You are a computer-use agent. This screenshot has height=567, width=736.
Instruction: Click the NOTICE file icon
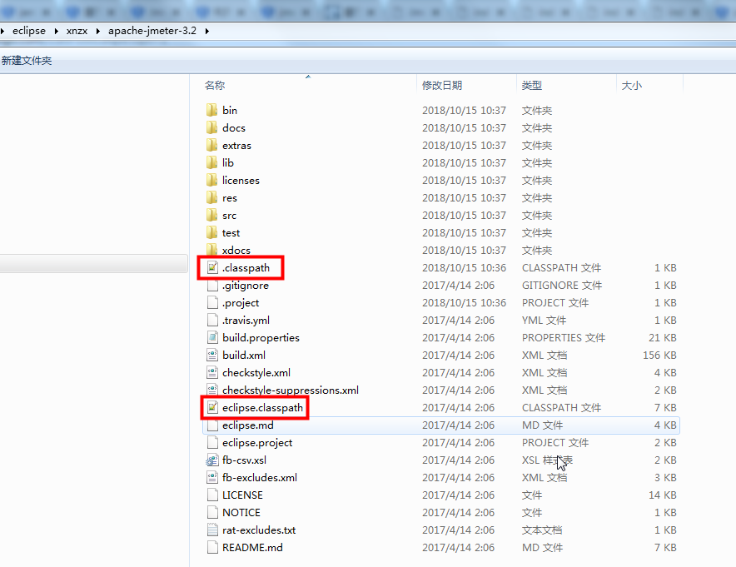tap(212, 513)
